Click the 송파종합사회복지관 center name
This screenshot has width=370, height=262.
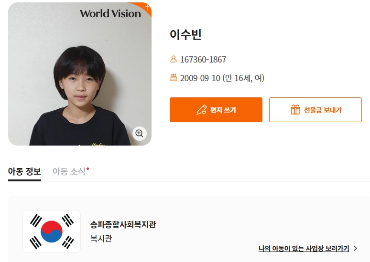tap(123, 225)
